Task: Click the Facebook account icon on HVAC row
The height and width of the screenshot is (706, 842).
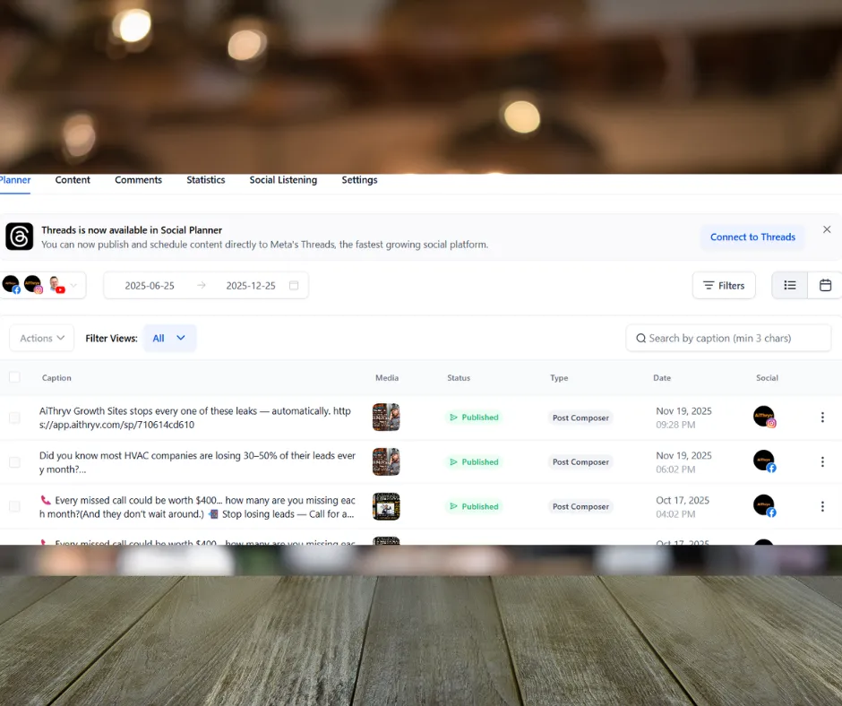Action: (764, 461)
